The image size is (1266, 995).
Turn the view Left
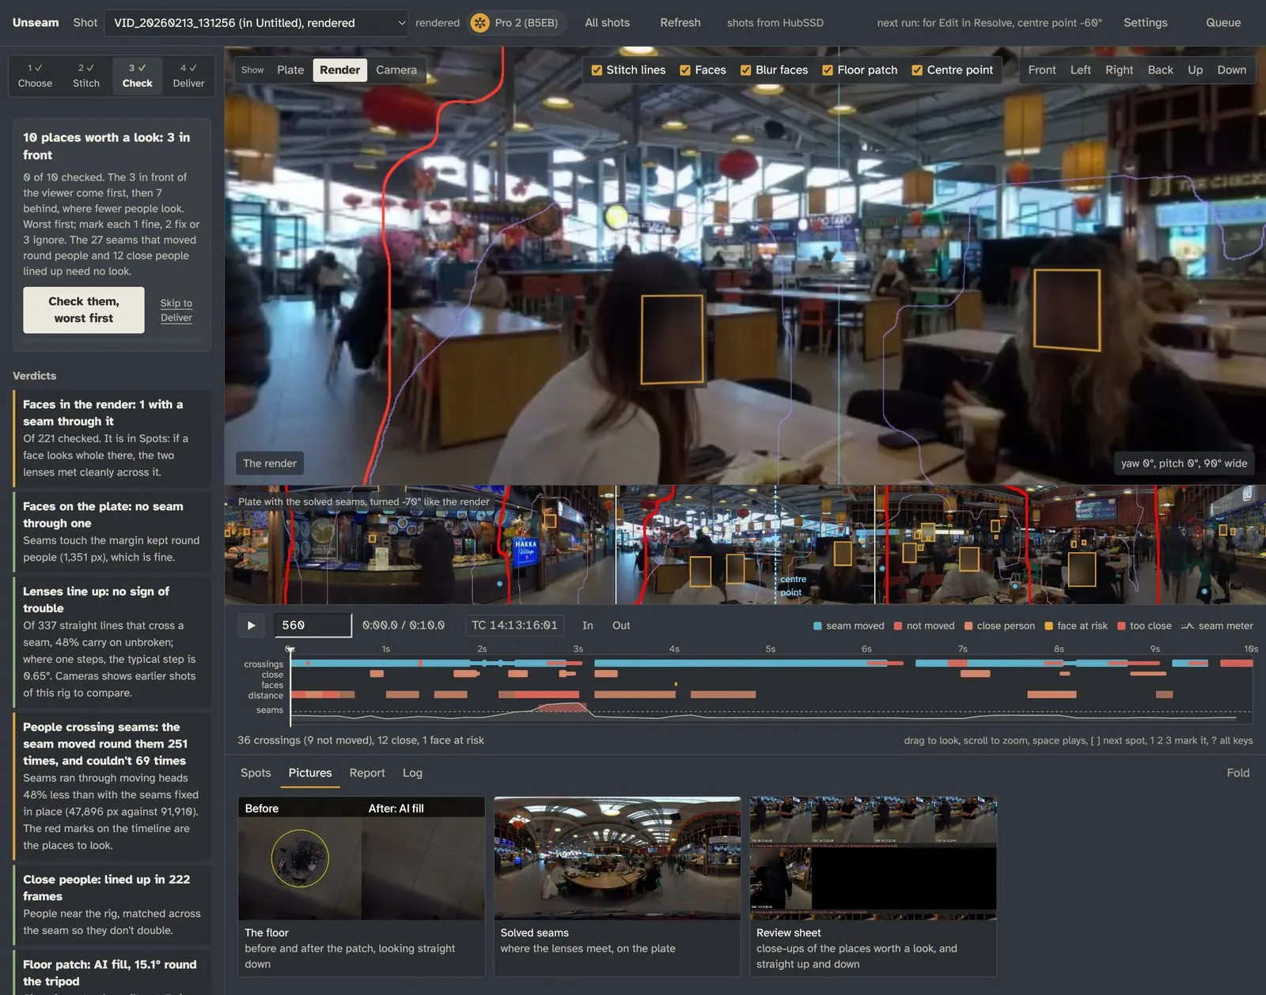point(1080,70)
